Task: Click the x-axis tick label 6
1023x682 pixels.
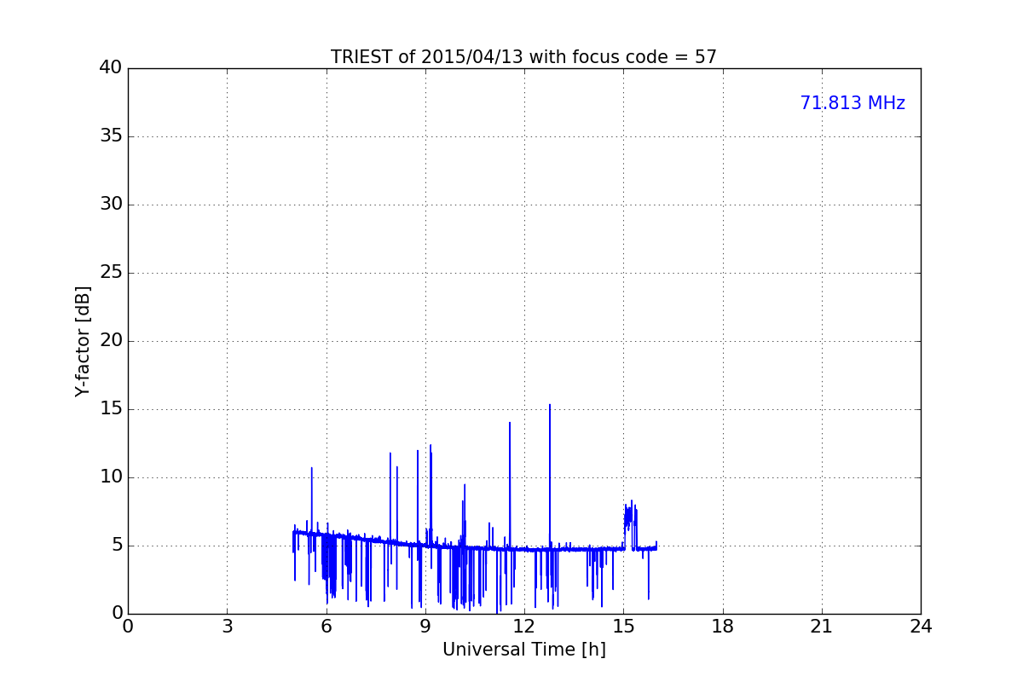Action: click(x=326, y=627)
